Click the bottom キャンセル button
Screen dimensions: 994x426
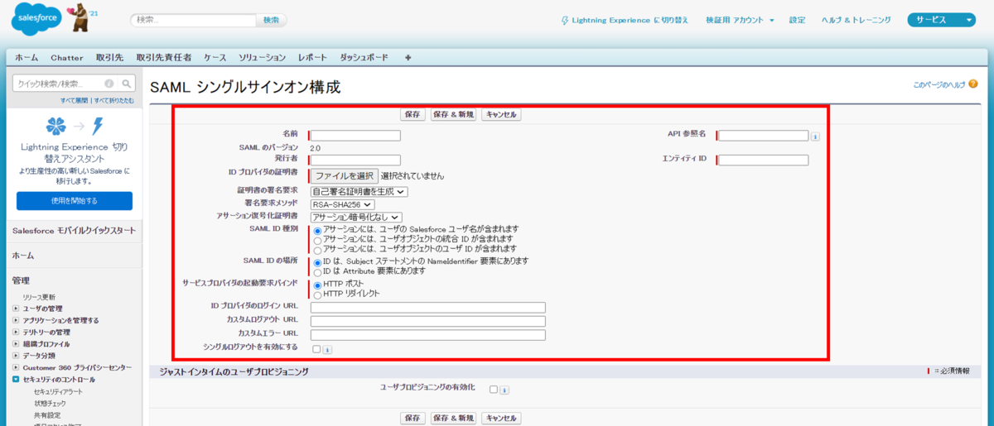click(501, 419)
